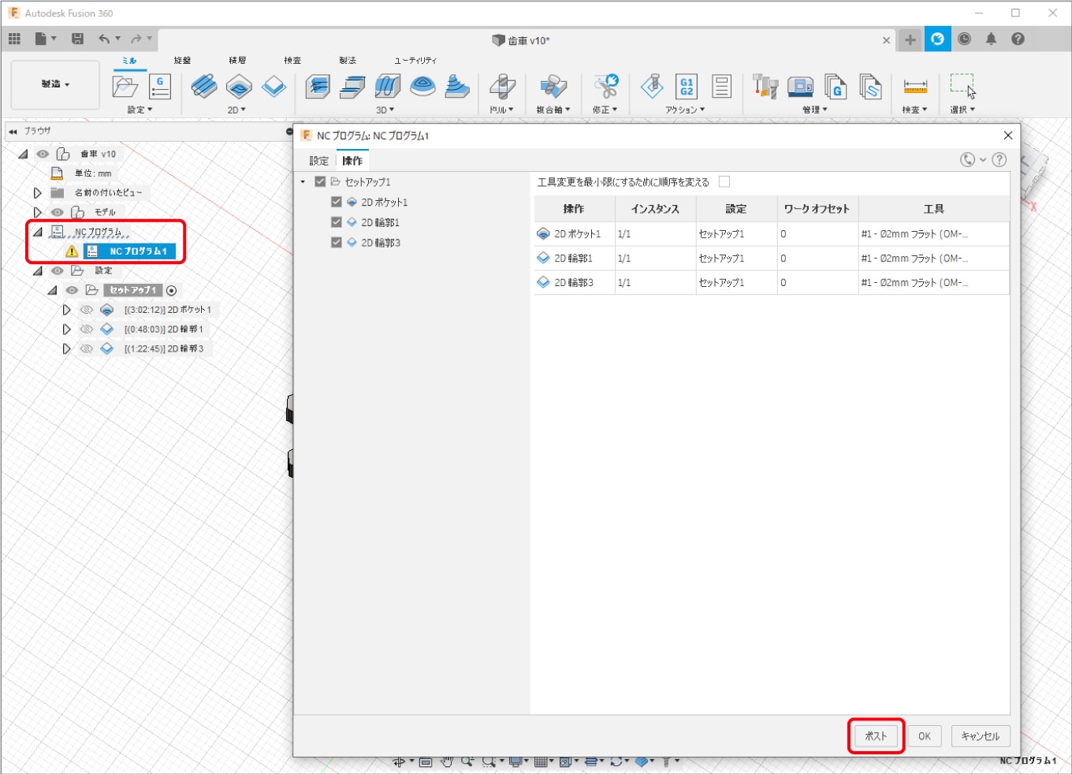Open the 製造 workspace dropdown
The width and height of the screenshot is (1072, 774).
55,84
